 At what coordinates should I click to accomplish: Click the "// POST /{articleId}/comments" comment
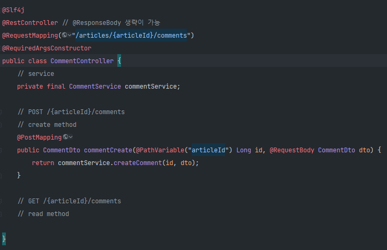[x=71, y=112]
